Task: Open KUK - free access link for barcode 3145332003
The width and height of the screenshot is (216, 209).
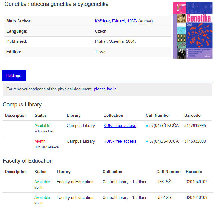Action: 120,141
